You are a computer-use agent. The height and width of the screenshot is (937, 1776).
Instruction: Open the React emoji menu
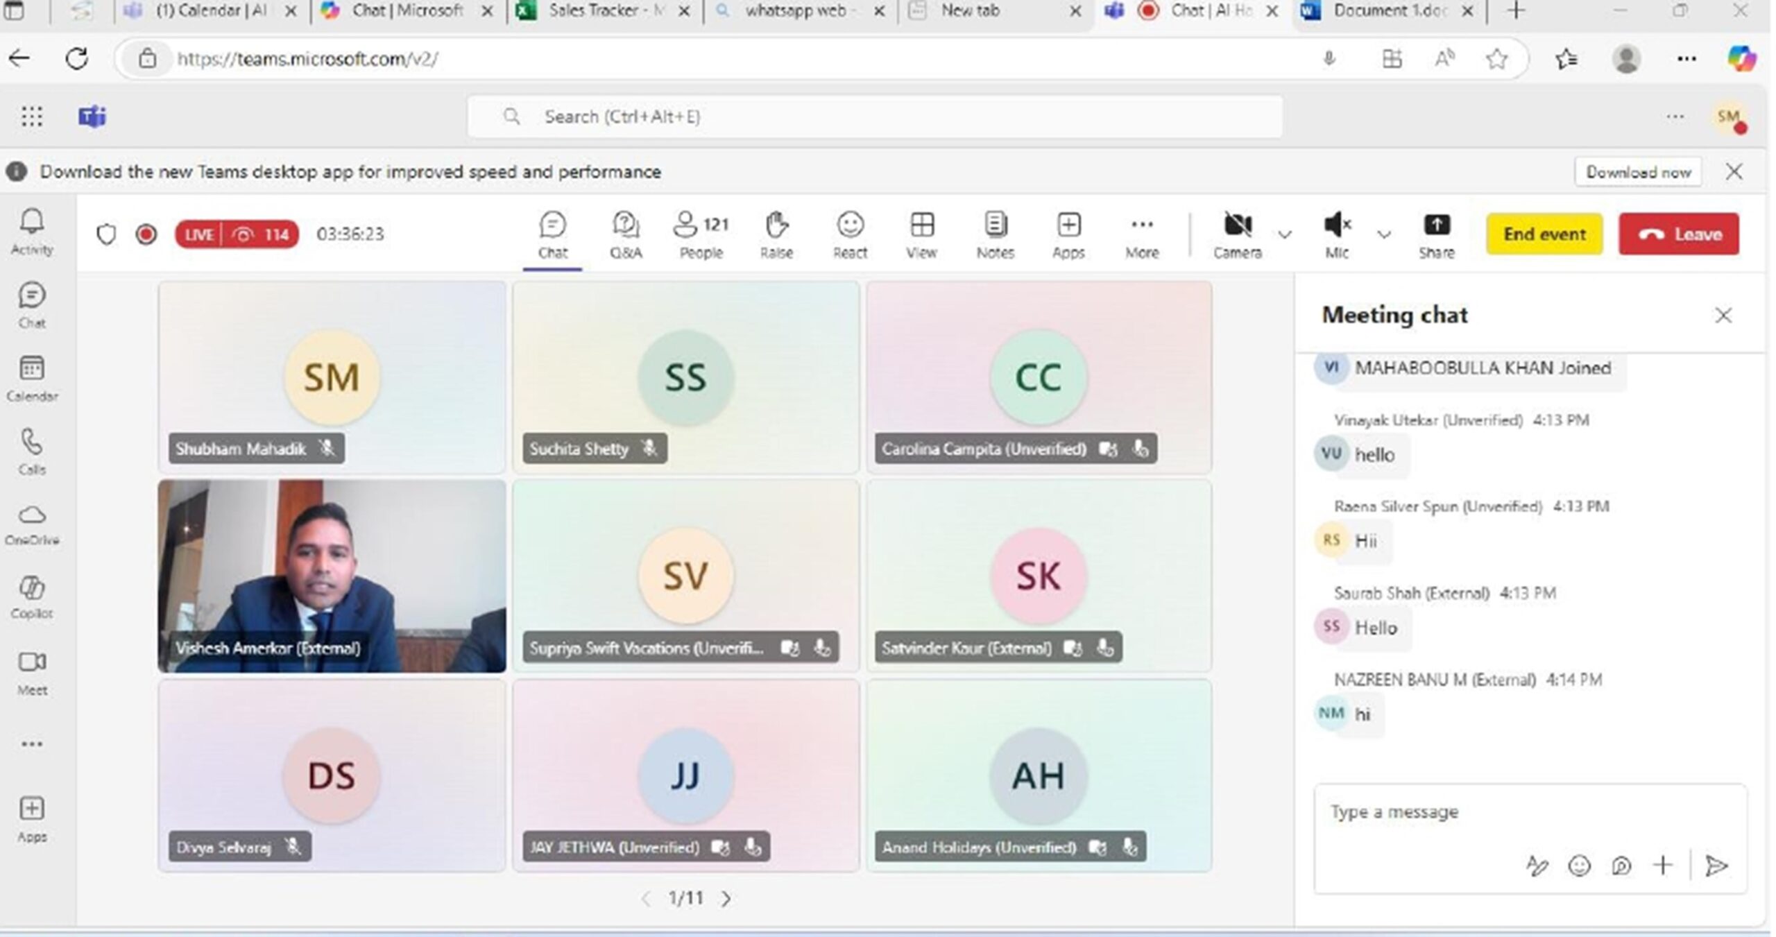[x=850, y=235]
